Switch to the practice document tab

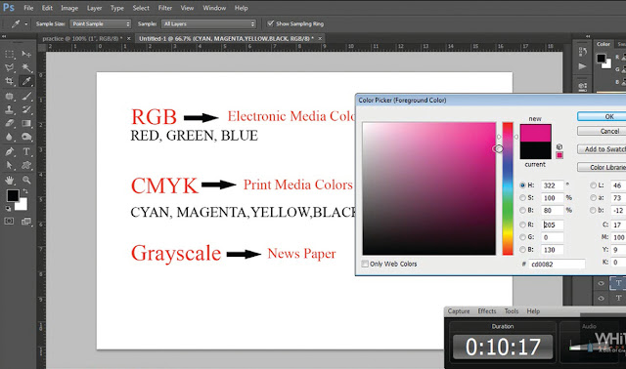pyautogui.click(x=82, y=38)
